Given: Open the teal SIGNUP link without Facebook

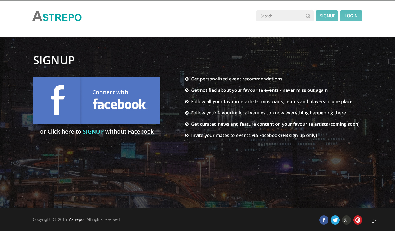Looking at the screenshot, I should tap(93, 132).
